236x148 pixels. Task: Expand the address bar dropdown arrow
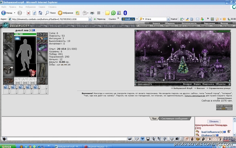tap(90, 19)
